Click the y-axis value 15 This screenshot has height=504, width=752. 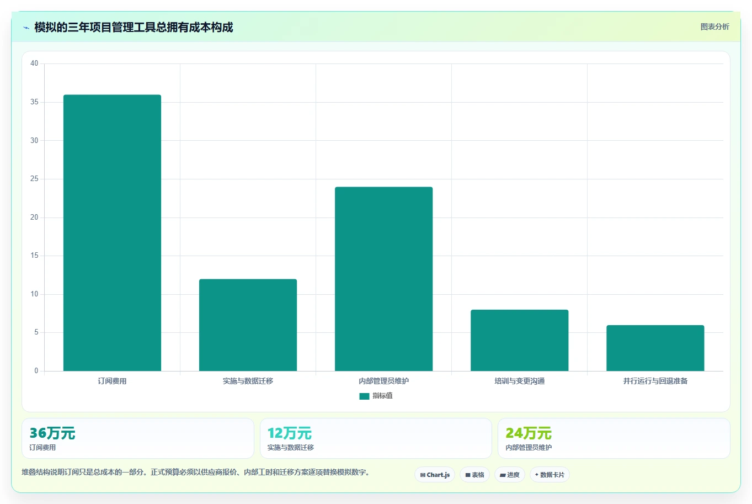[34, 256]
